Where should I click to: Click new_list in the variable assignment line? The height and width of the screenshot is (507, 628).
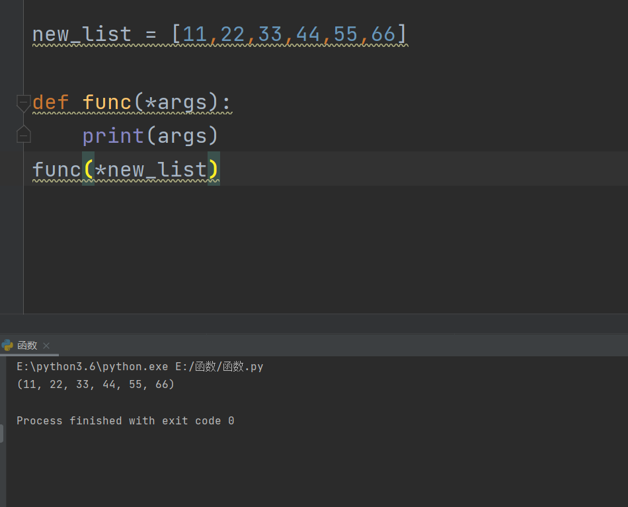[82, 34]
